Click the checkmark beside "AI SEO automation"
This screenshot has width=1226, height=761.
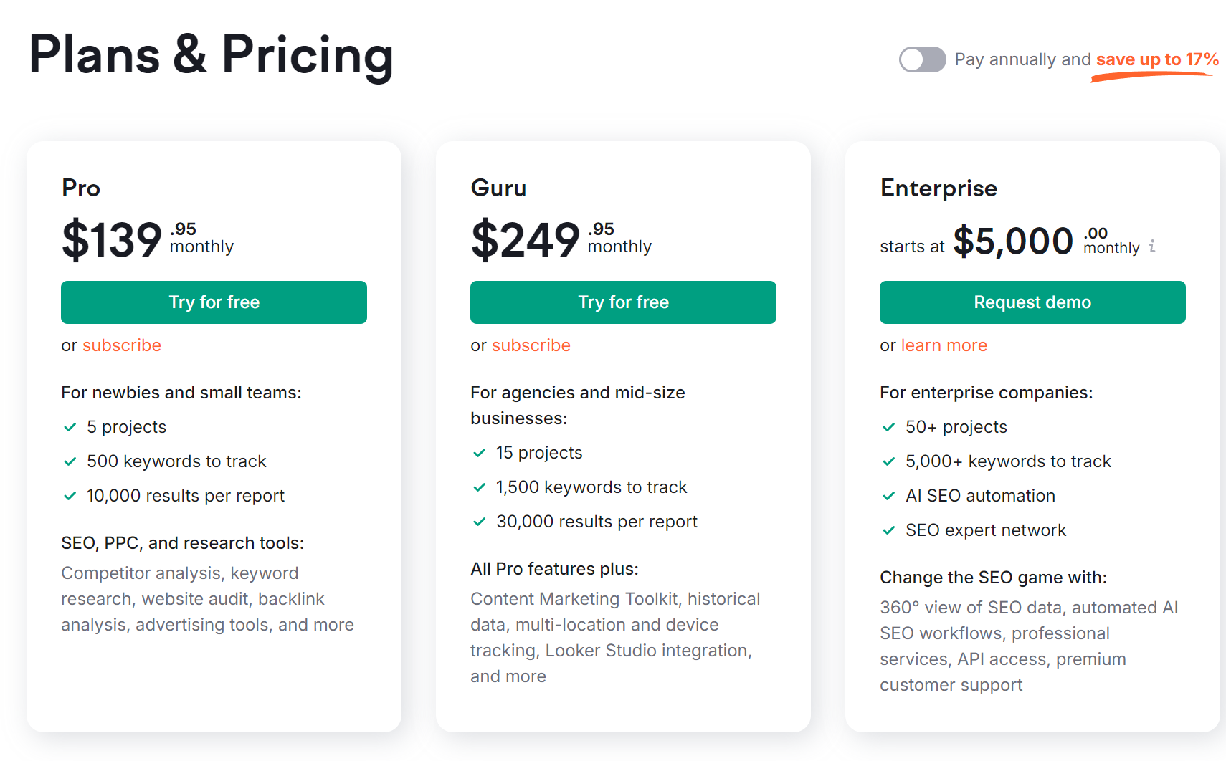click(889, 495)
